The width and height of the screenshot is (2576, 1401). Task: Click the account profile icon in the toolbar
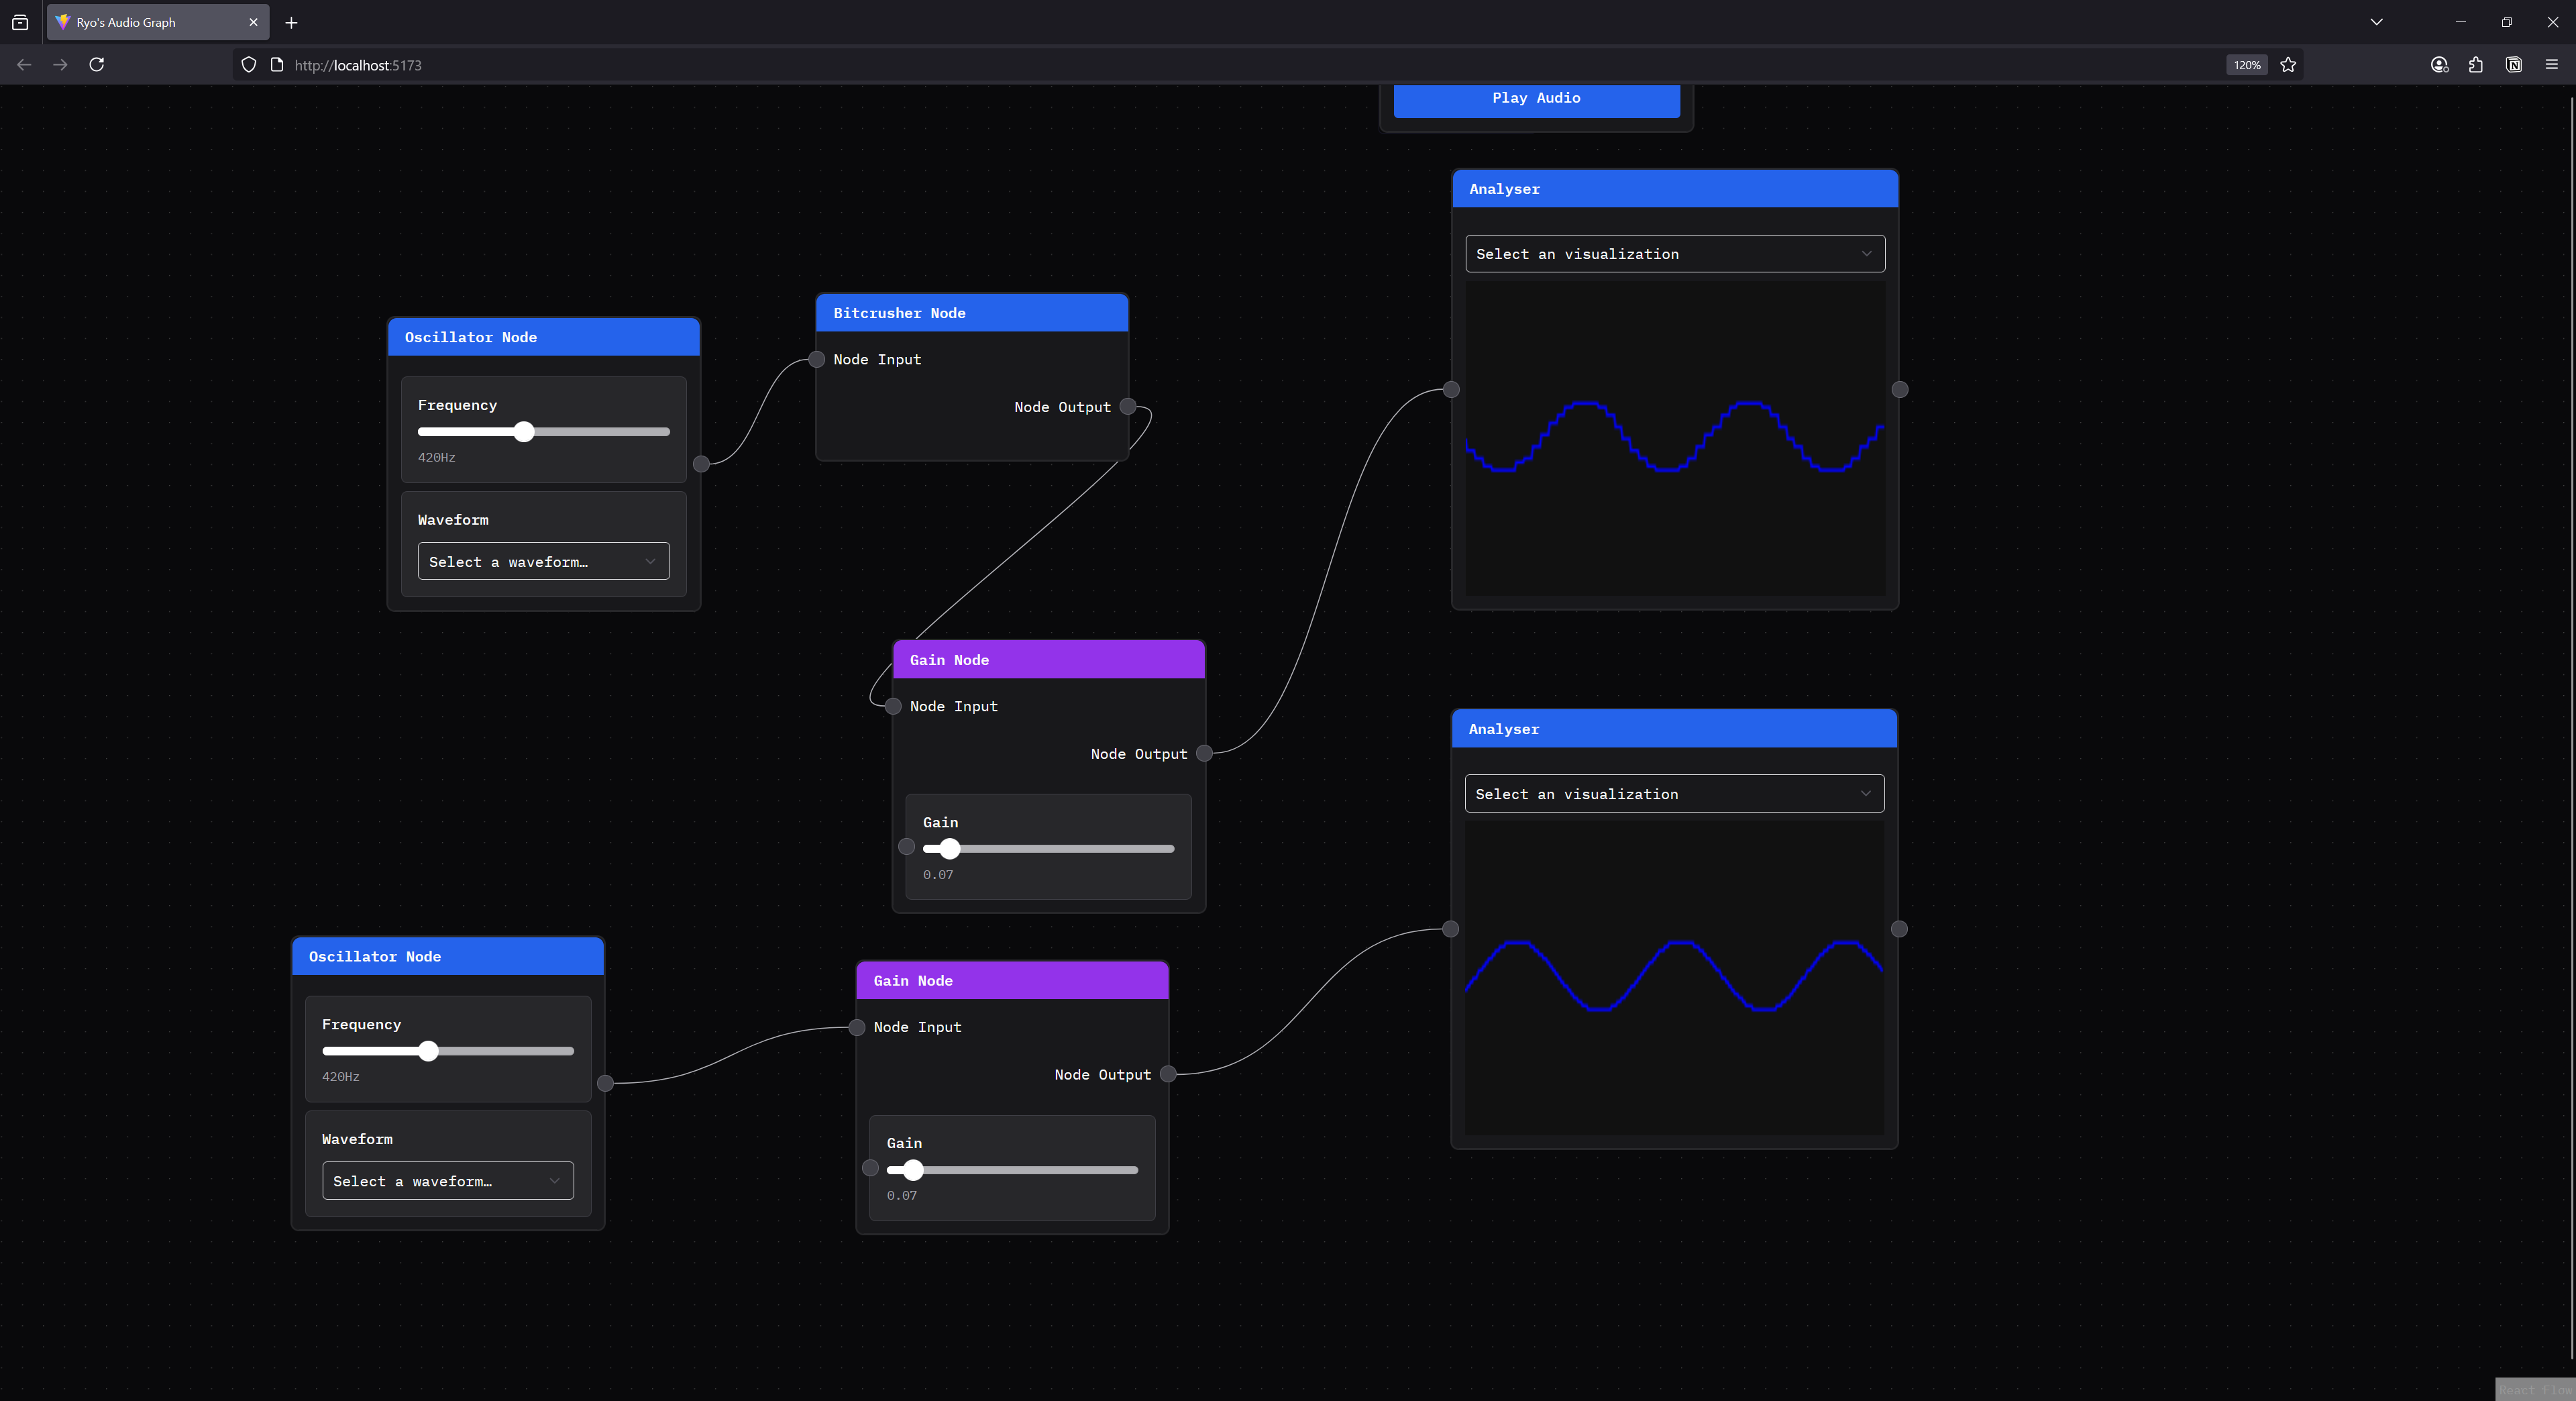2439,64
